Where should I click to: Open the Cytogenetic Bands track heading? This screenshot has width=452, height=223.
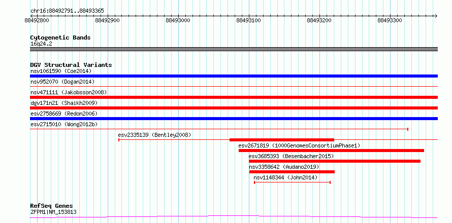(60, 38)
